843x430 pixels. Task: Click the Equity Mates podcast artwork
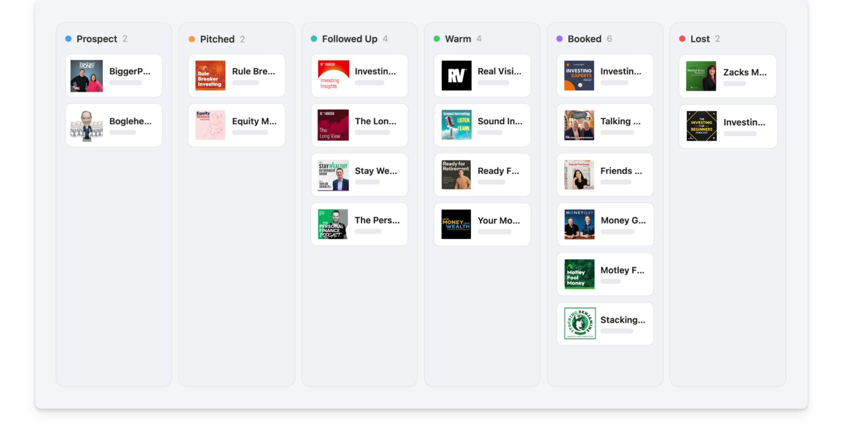click(210, 125)
